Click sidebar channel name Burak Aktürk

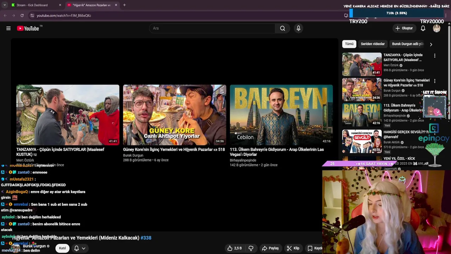tap(391, 143)
